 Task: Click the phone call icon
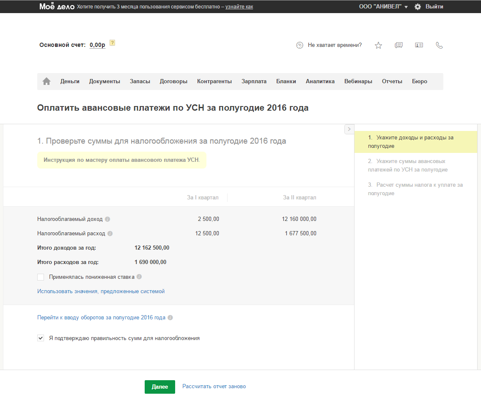pyautogui.click(x=439, y=45)
